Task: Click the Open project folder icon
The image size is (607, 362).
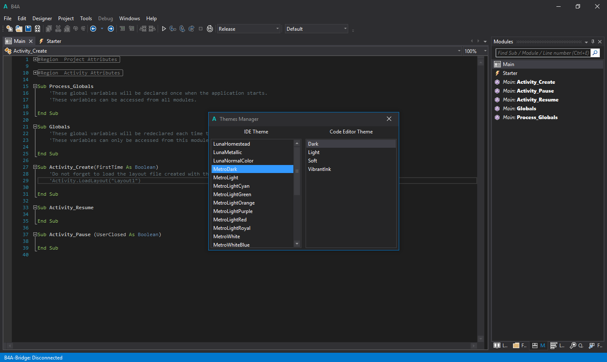Action: 19,29
